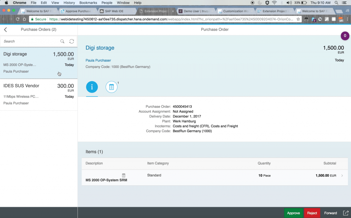Click the Standard item category cell

[154, 175]
